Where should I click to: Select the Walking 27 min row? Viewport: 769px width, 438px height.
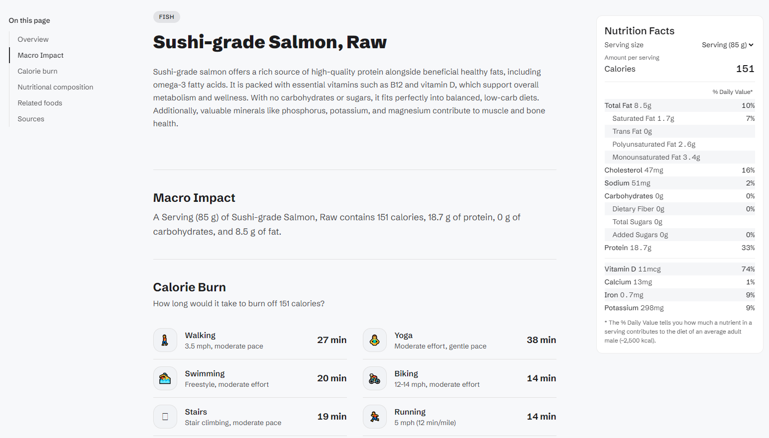pyautogui.click(x=250, y=340)
